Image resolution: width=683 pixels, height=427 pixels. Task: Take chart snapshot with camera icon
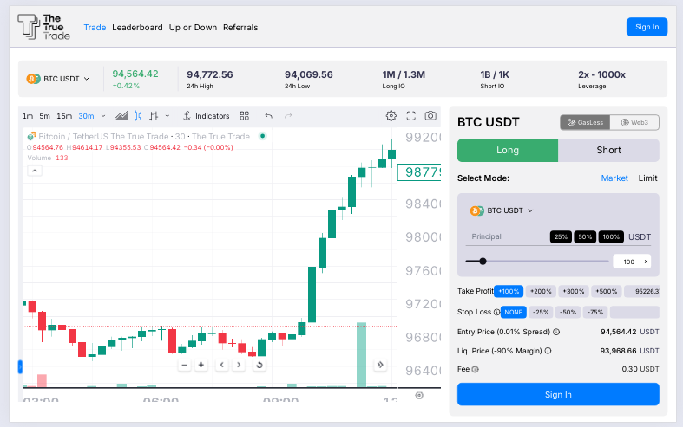[430, 116]
